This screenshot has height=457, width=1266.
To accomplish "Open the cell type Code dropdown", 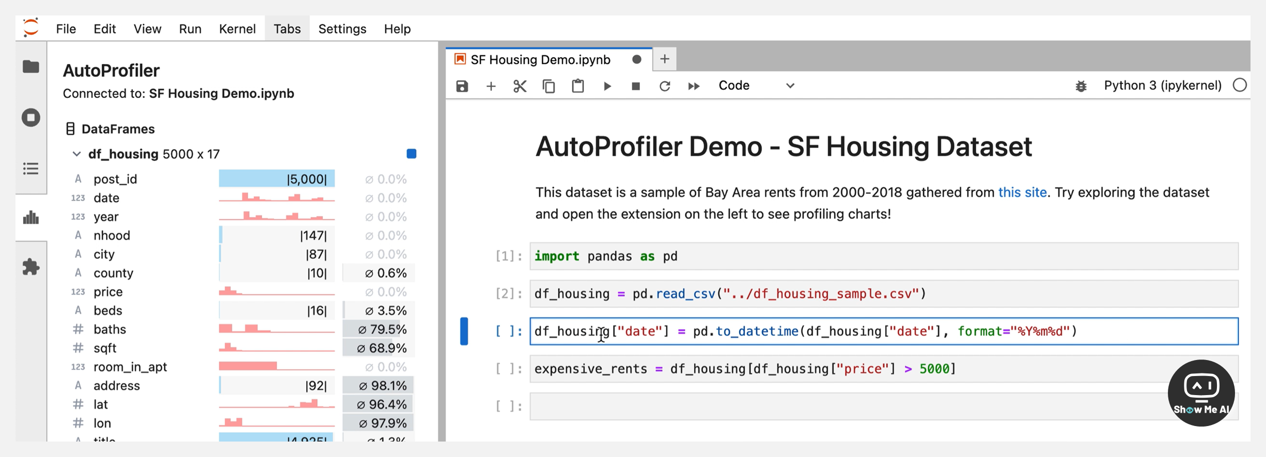I will click(756, 86).
